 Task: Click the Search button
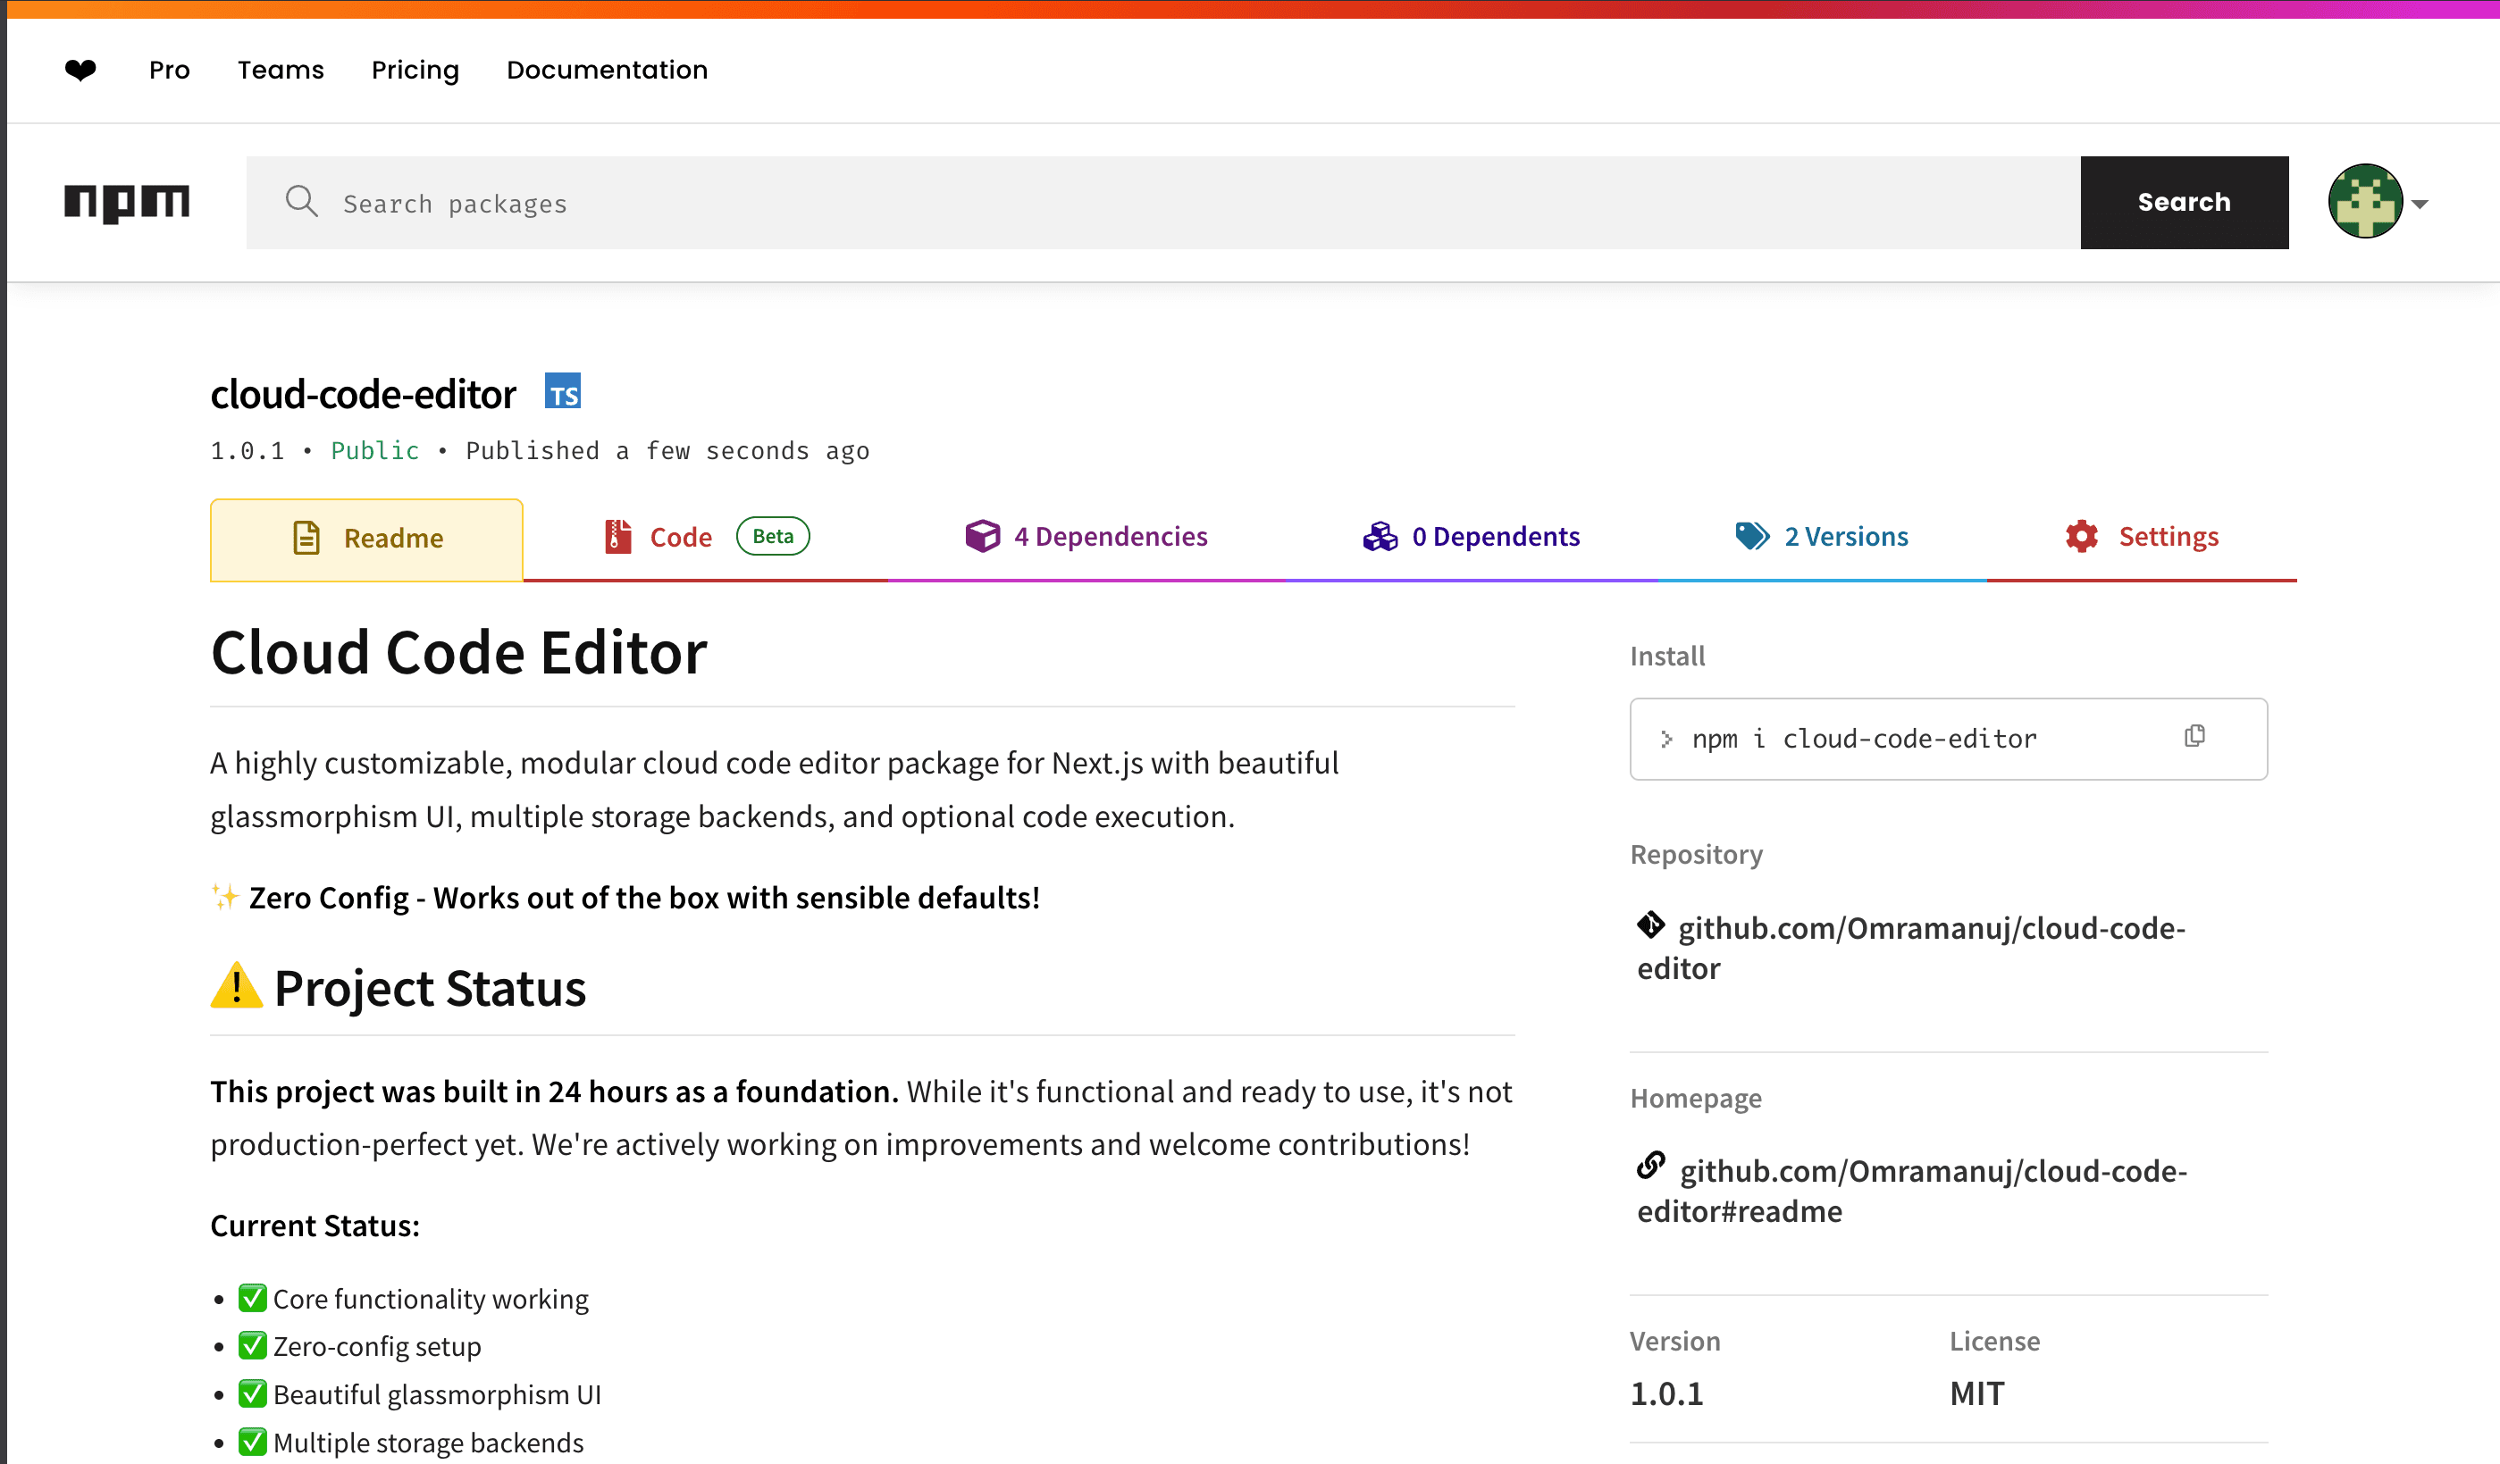(2184, 201)
